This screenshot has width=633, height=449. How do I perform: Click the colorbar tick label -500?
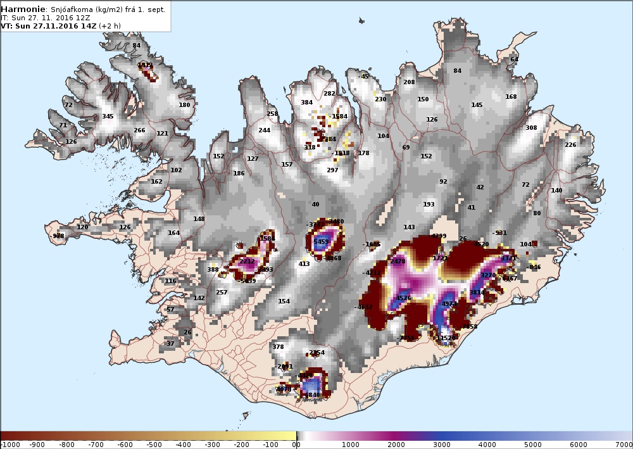tap(153, 445)
